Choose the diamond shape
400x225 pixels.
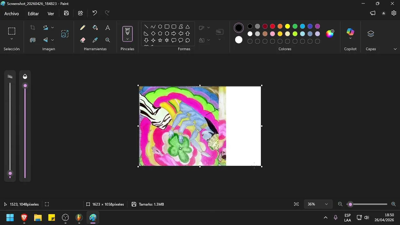pyautogui.click(x=153, y=33)
